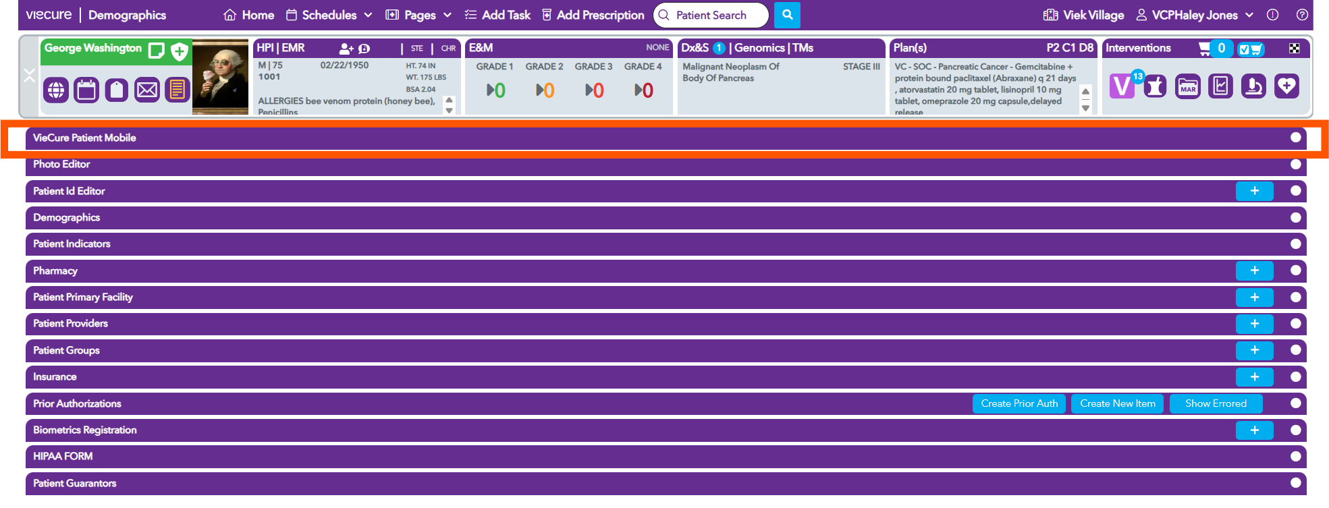
Task: Expand the Biometrics Registration section header
Action: [666, 430]
